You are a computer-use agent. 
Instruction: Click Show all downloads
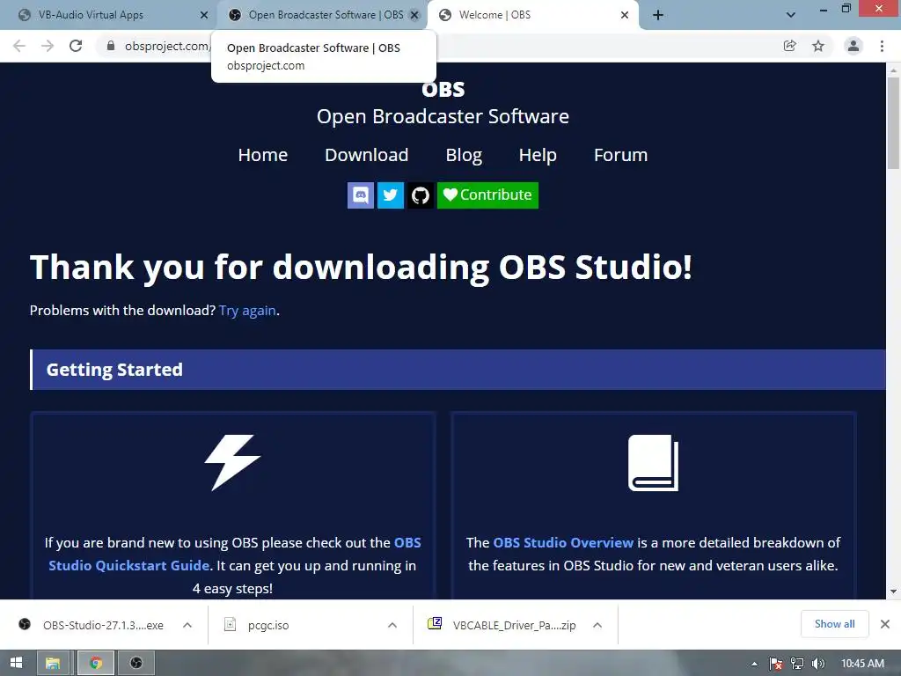pyautogui.click(x=834, y=624)
